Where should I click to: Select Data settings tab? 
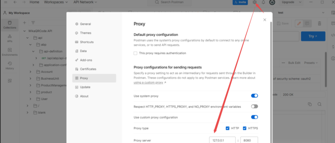click(94, 51)
